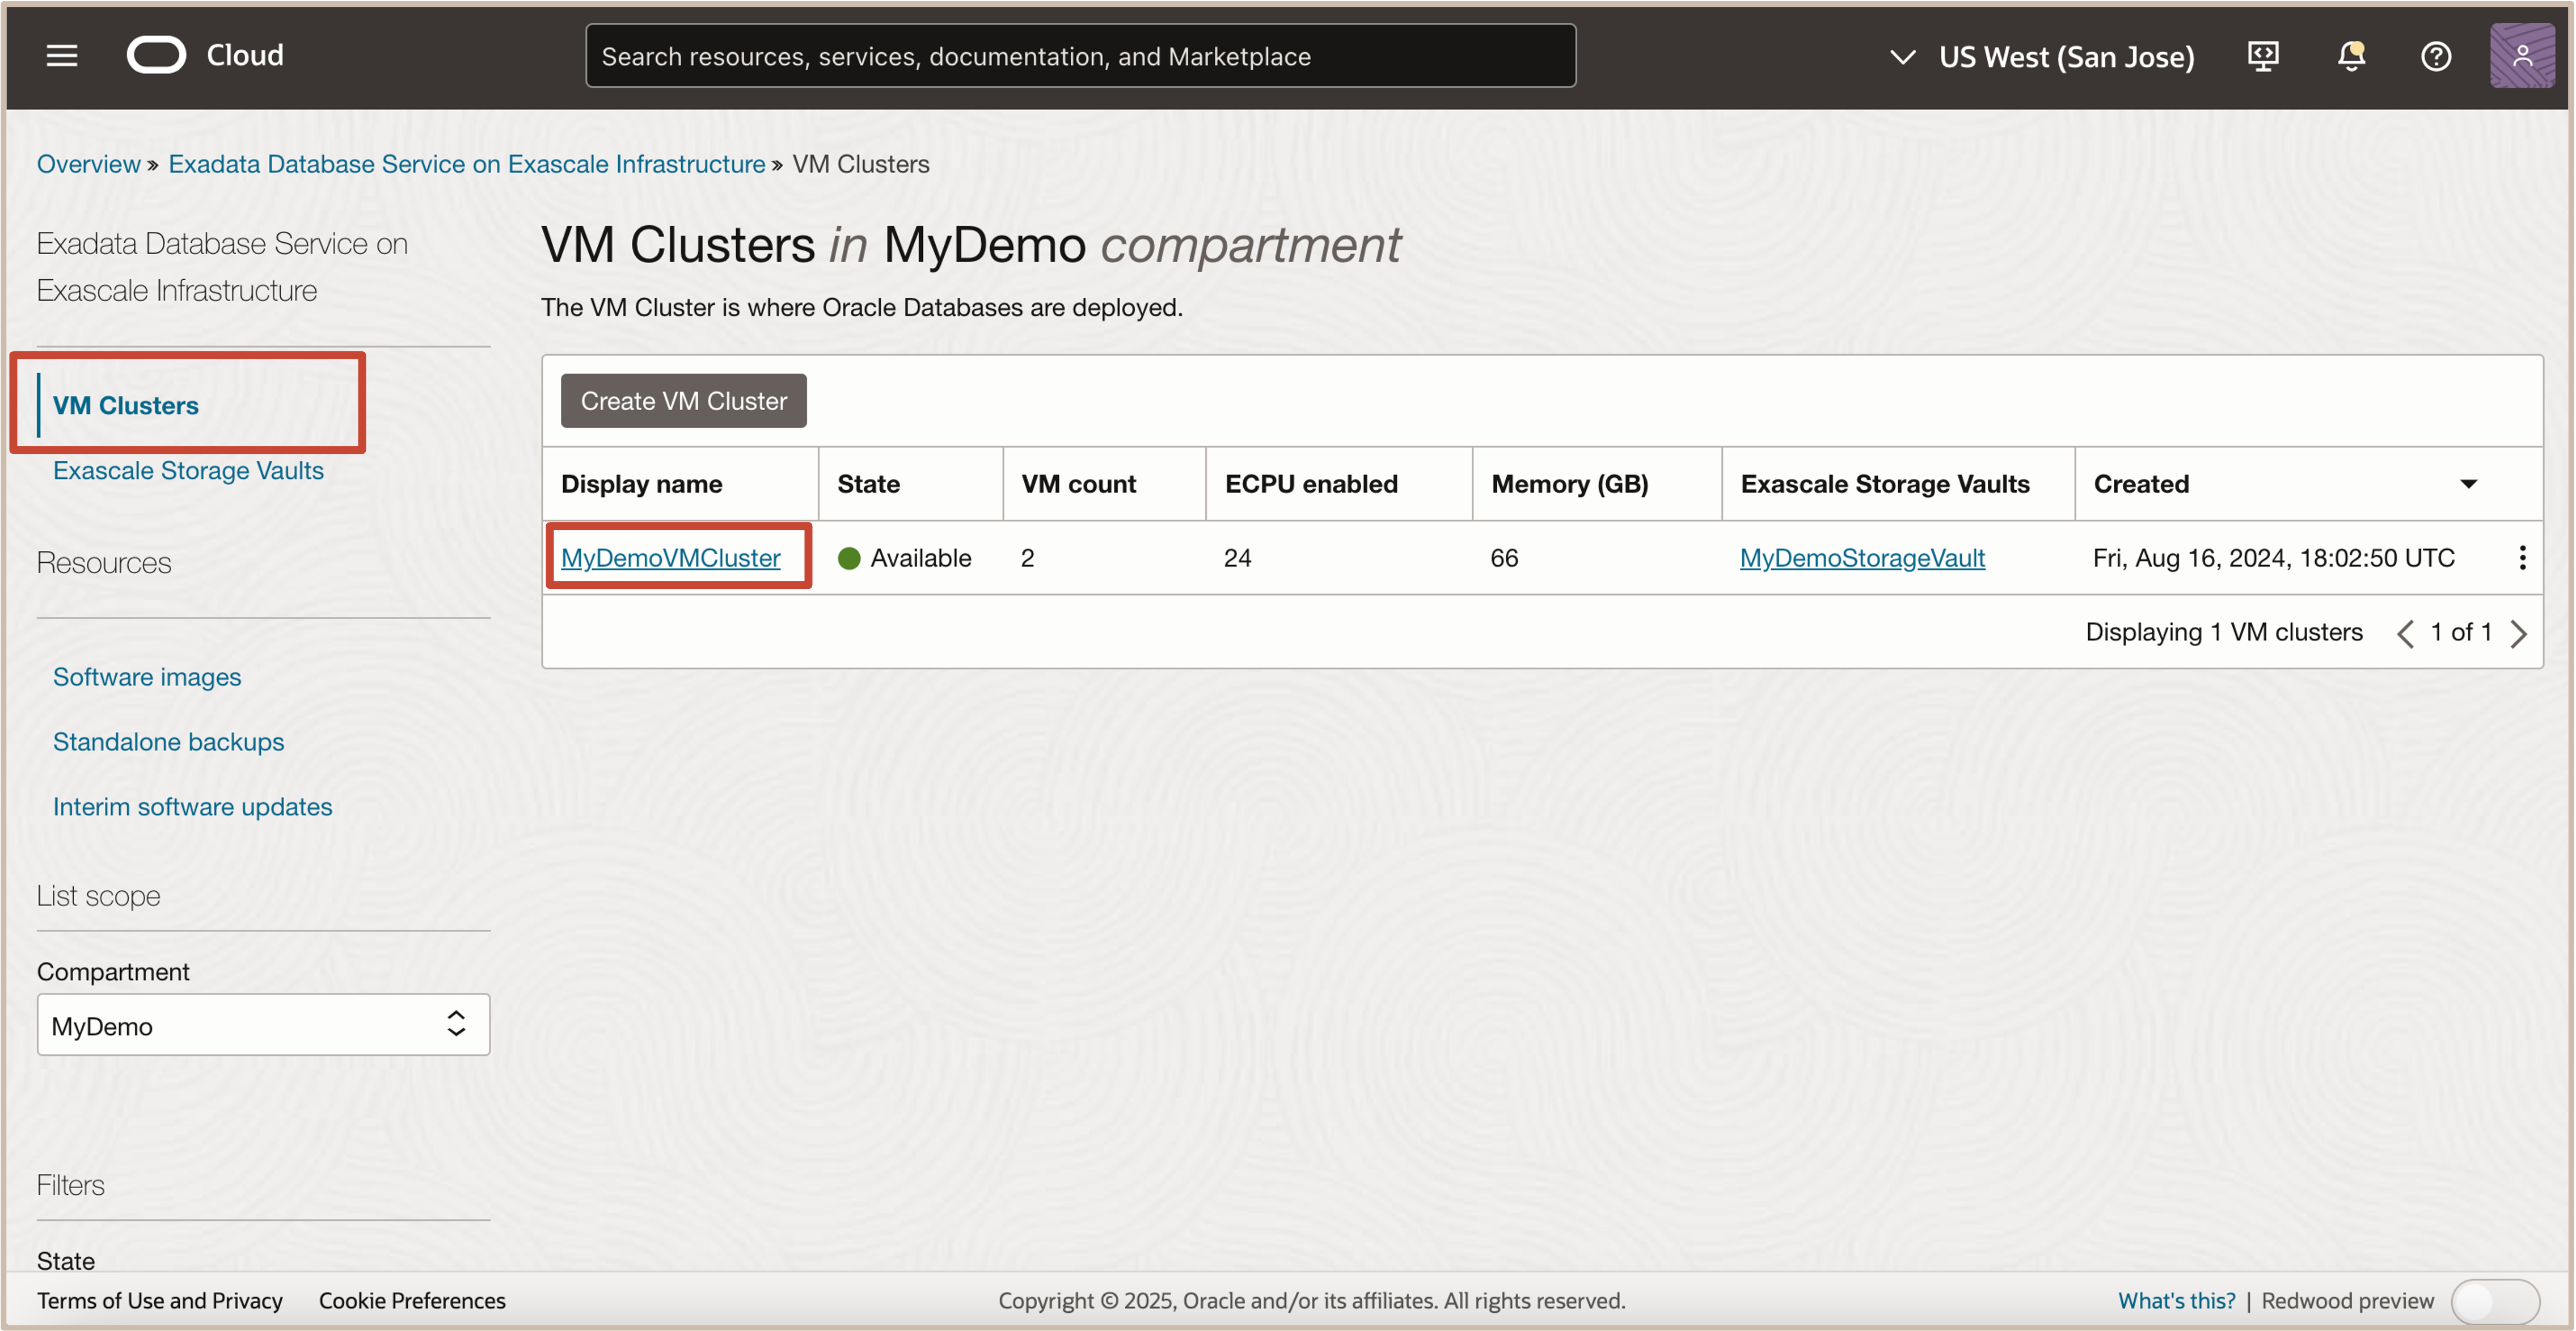Open the help question mark menu
The image size is (2576, 1331).
(2436, 56)
